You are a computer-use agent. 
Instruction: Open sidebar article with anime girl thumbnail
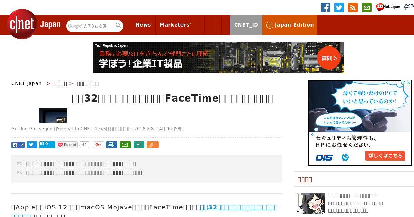[311, 203]
